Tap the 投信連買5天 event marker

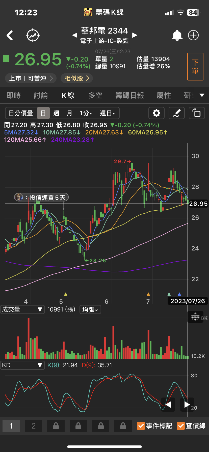(41, 197)
